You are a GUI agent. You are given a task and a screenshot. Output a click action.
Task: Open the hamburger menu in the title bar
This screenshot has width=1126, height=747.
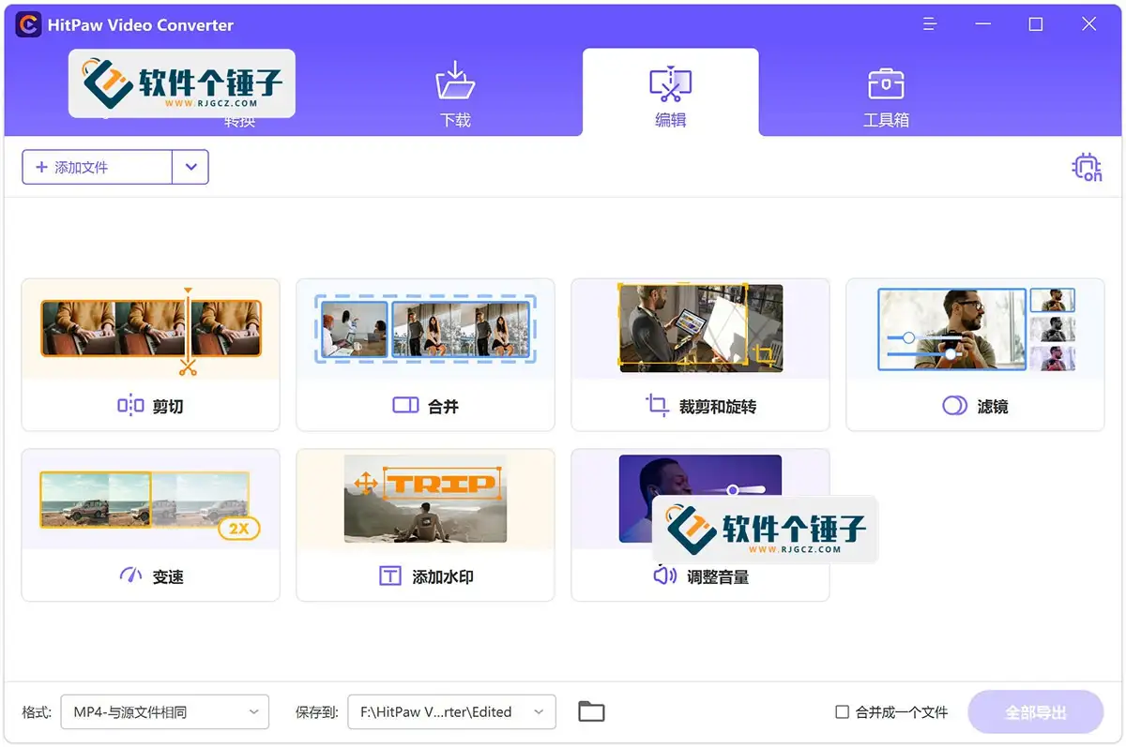929,23
